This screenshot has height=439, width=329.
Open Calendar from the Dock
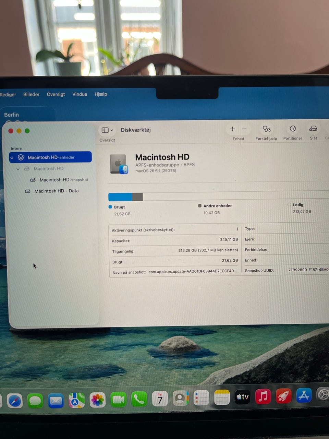tap(160, 399)
